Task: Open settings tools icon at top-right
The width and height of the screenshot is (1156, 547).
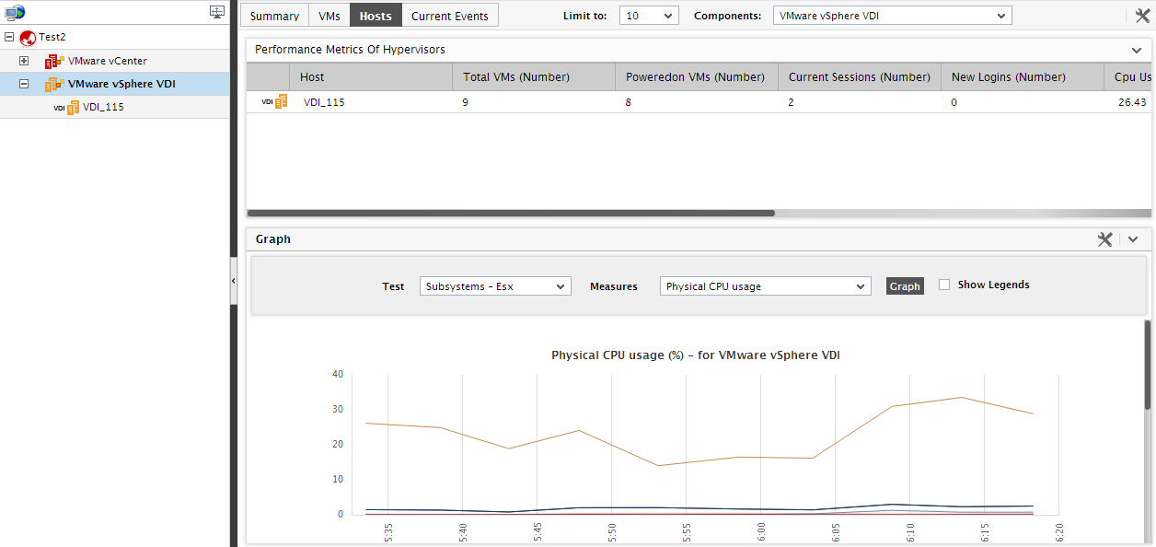Action: tap(1143, 16)
